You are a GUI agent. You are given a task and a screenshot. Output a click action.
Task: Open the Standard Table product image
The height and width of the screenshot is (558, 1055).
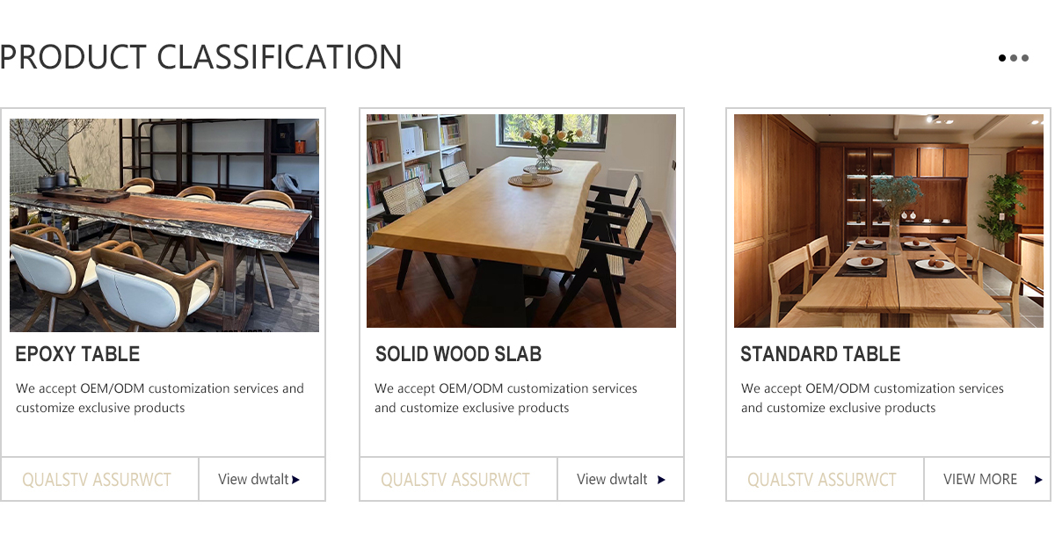point(889,221)
